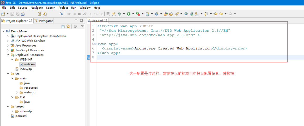Click the Debug bug icon
Image resolution: width=304 pixels, height=126 pixels.
[119, 14]
